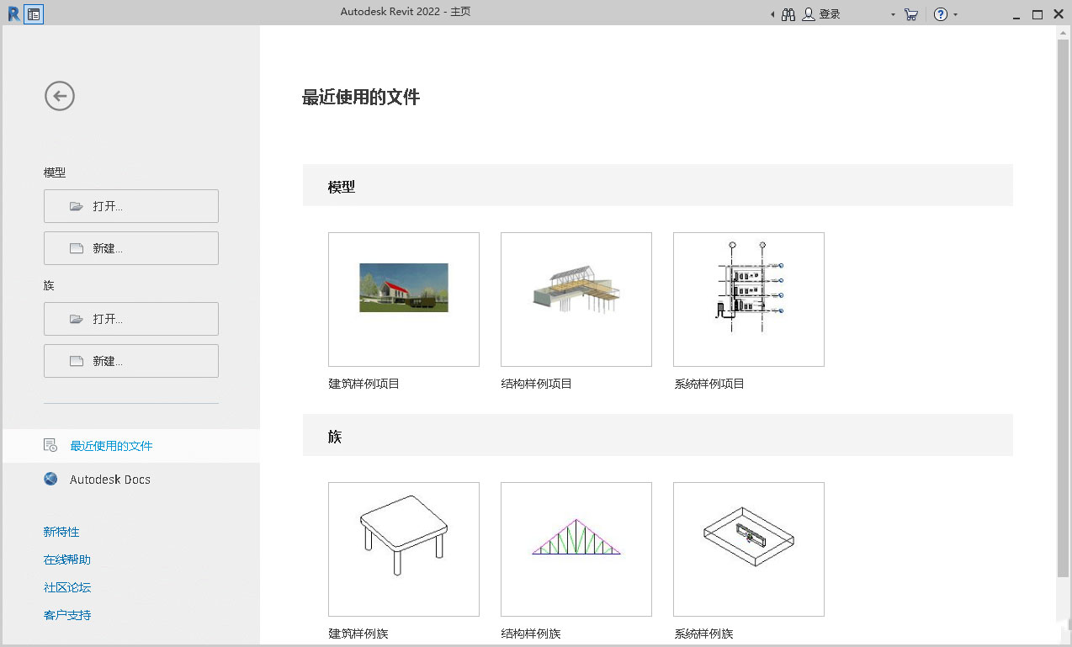Image resolution: width=1072 pixels, height=647 pixels.
Task: Open the 建筑样例项目 thumbnail
Action: pyautogui.click(x=403, y=299)
